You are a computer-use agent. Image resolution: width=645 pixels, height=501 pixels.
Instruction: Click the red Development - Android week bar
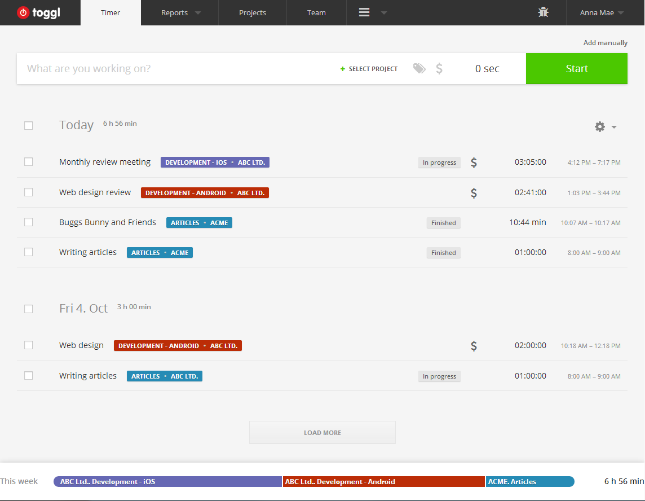click(x=384, y=482)
